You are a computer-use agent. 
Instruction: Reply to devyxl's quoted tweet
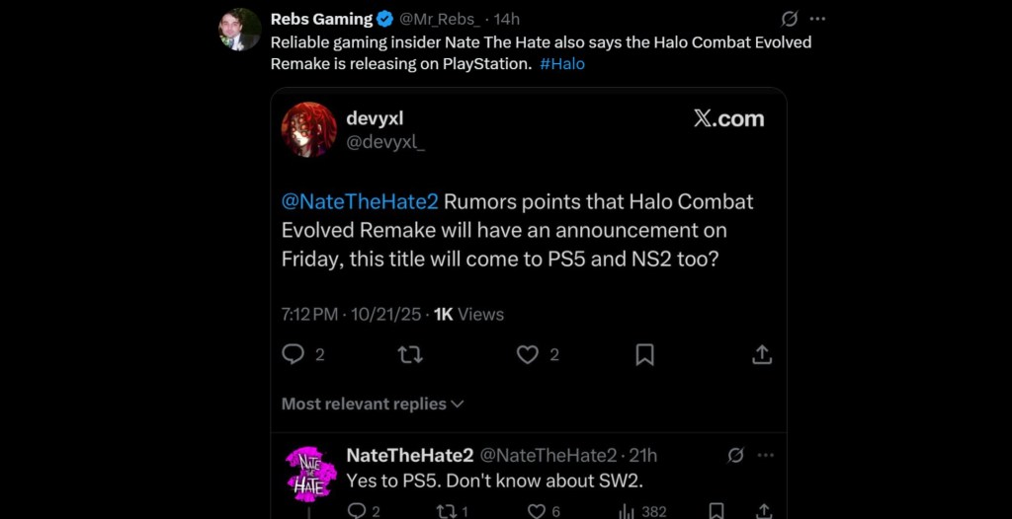tap(294, 354)
